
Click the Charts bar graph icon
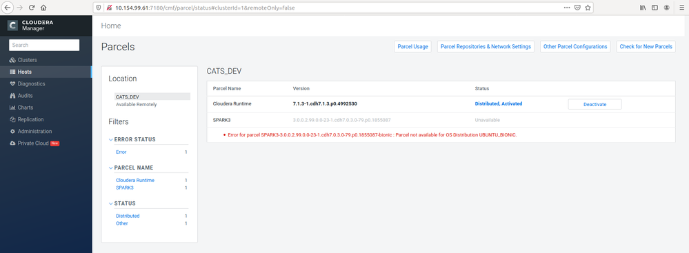[x=12, y=108]
